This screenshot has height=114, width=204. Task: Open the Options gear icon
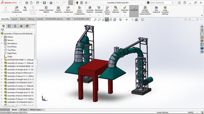[x=86, y=3]
